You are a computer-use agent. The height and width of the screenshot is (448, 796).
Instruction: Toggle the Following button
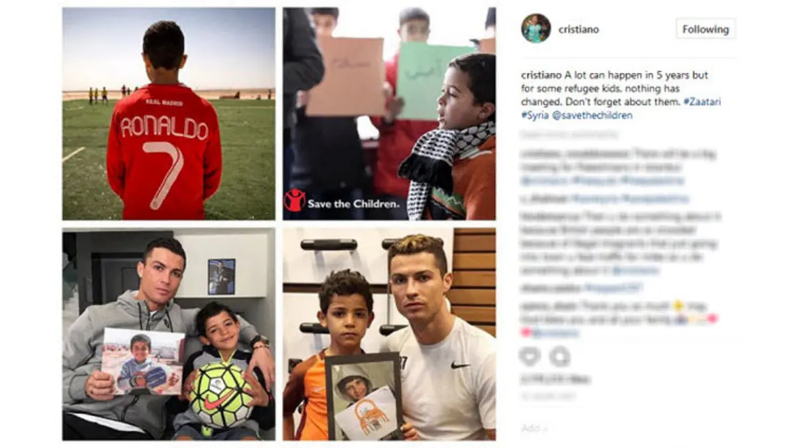pyautogui.click(x=706, y=29)
